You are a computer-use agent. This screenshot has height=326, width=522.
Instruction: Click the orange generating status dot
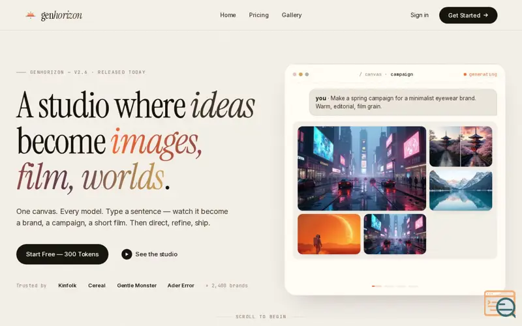click(x=465, y=74)
